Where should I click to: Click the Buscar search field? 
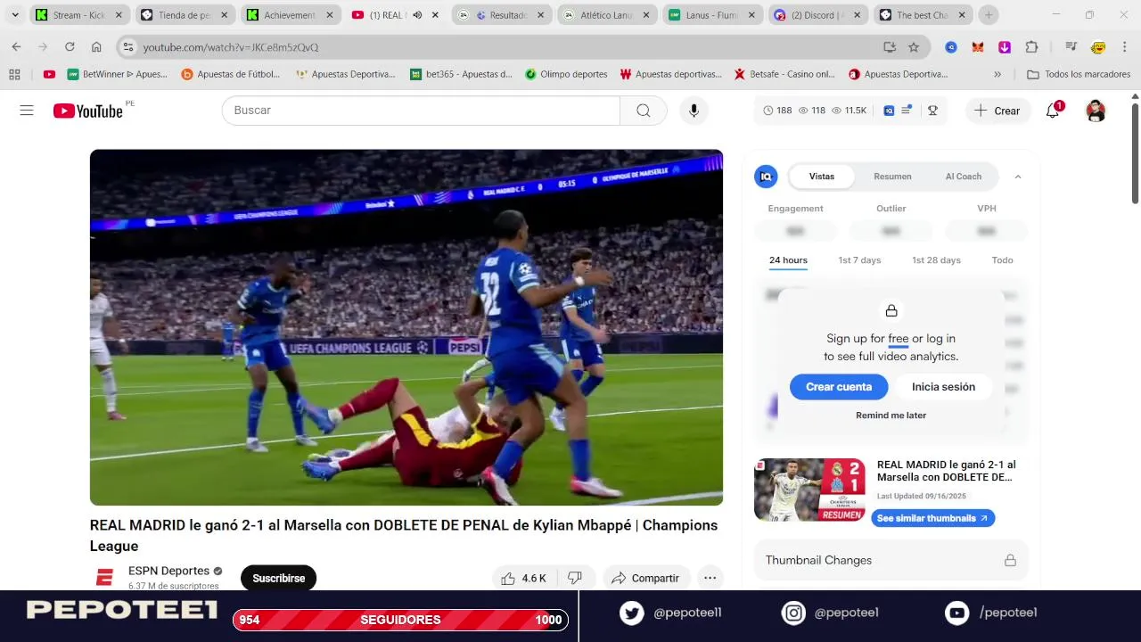421,111
